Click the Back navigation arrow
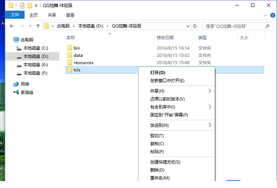The height and width of the screenshot is (188, 277). point(12,26)
